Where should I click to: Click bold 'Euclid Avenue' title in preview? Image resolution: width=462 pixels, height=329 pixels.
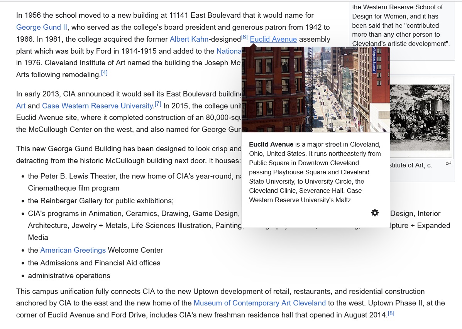click(x=271, y=144)
